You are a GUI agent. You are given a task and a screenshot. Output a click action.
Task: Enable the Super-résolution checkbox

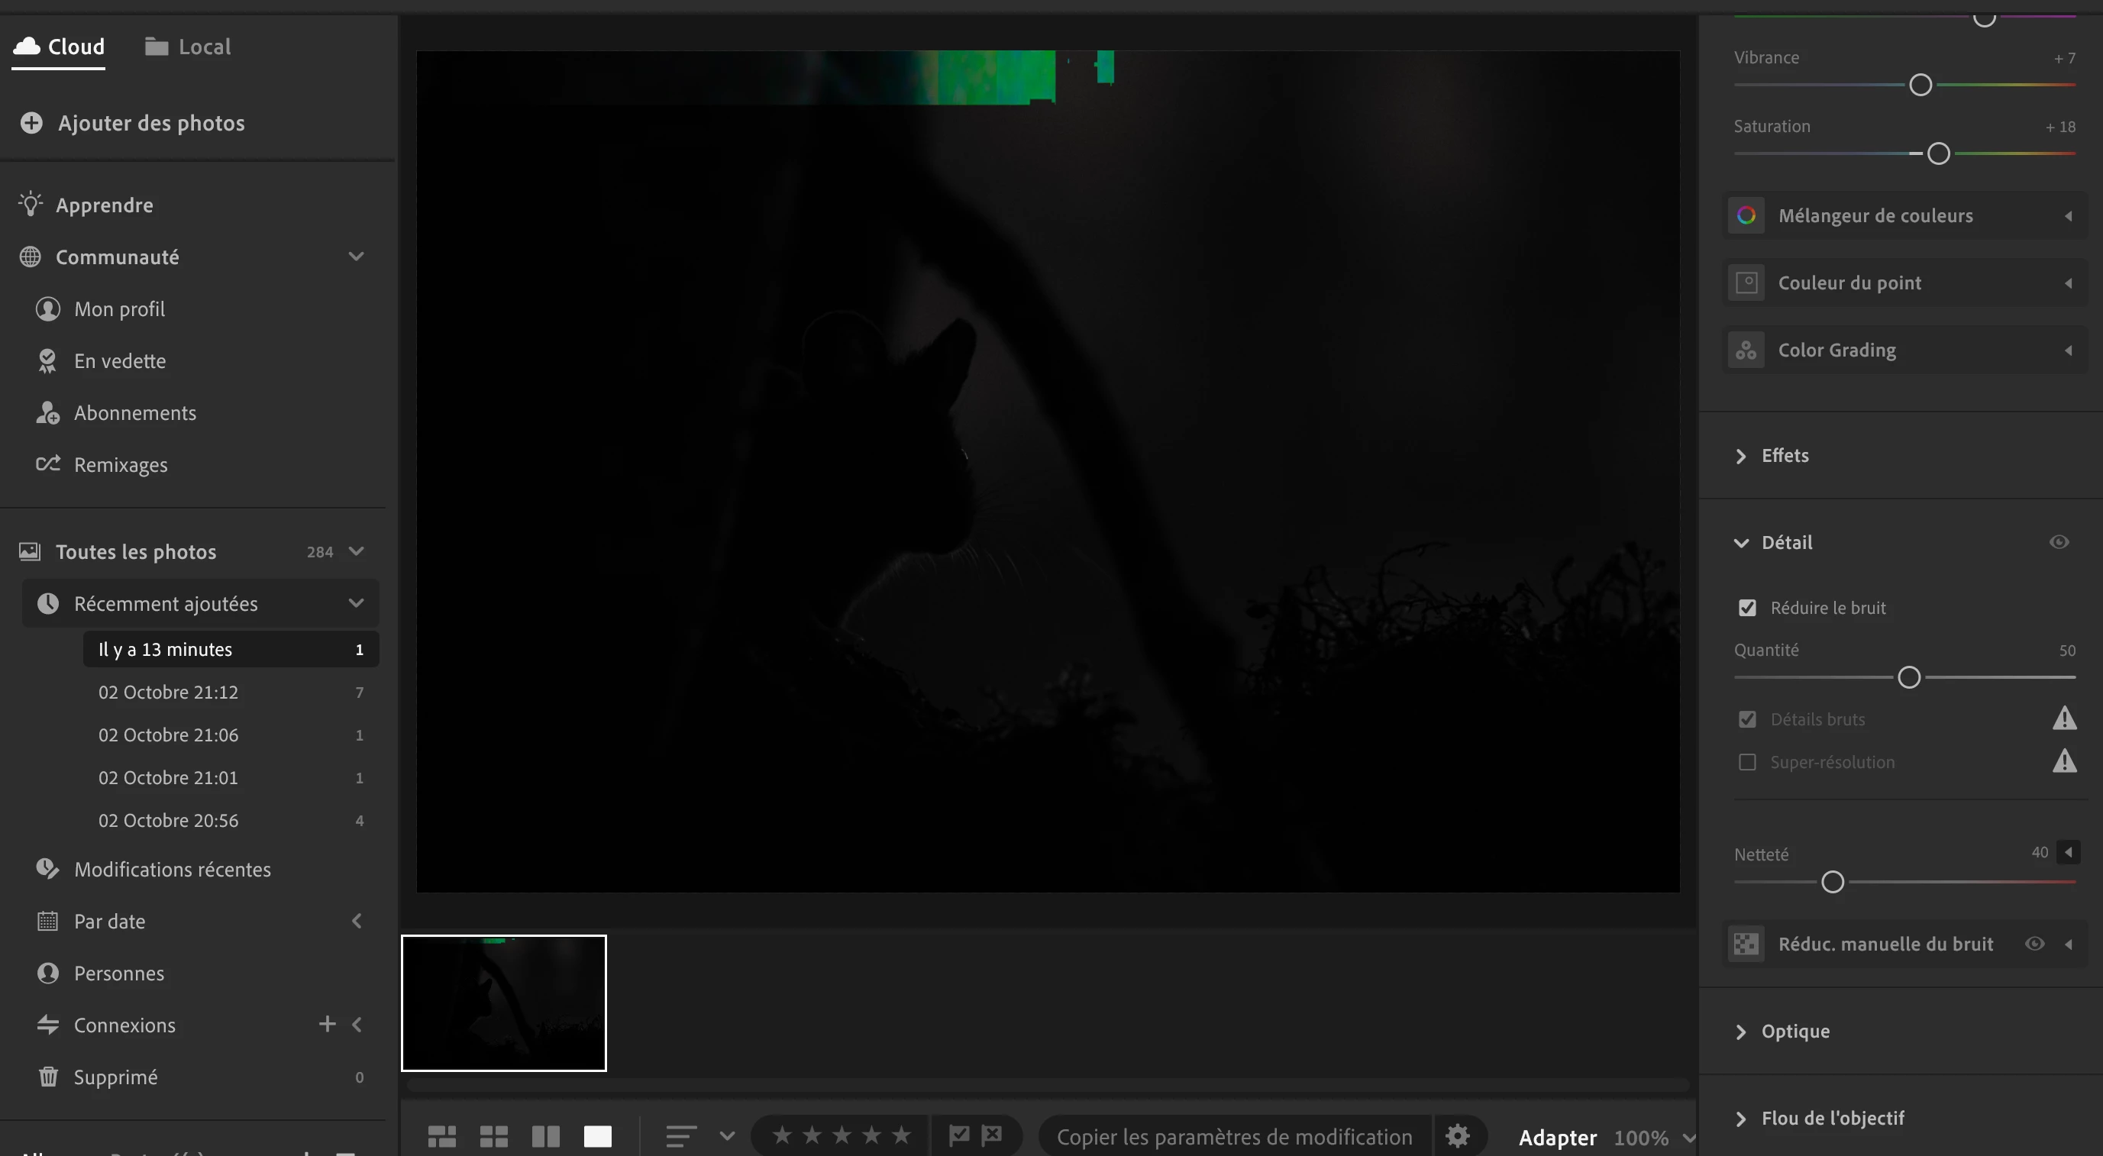point(1747,763)
